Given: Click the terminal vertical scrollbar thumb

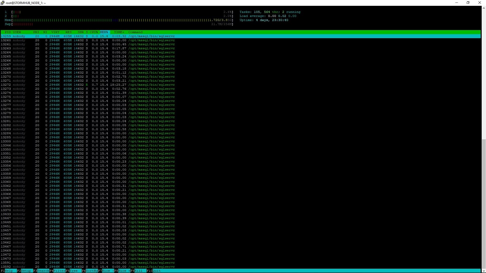Looking at the screenshot, I should click(x=484, y=204).
